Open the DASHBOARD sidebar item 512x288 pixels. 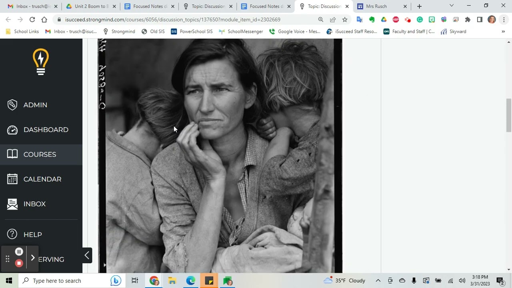38,130
